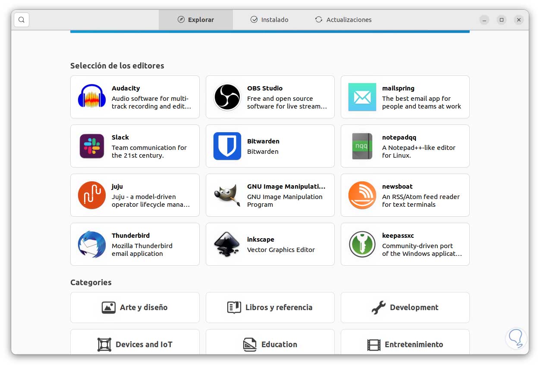Close the software window
Image resolution: width=540 pixels, height=367 pixels.
click(x=519, y=20)
